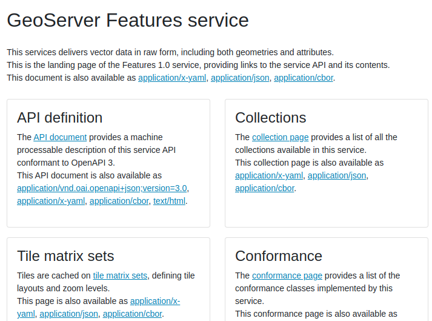Open the API document link
Screen dimensions: 432x321
(60, 137)
